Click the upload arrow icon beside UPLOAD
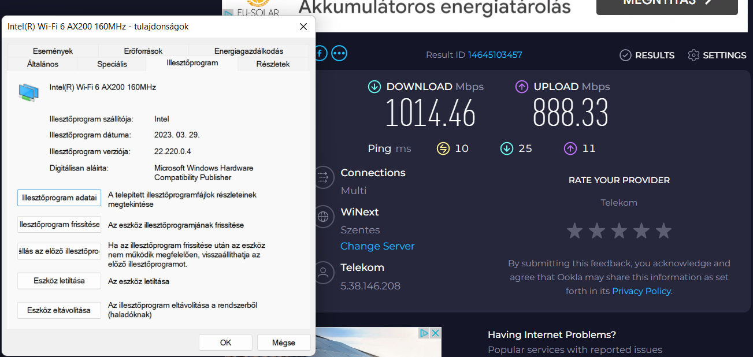Screen dimensions: 753x357 point(522,87)
